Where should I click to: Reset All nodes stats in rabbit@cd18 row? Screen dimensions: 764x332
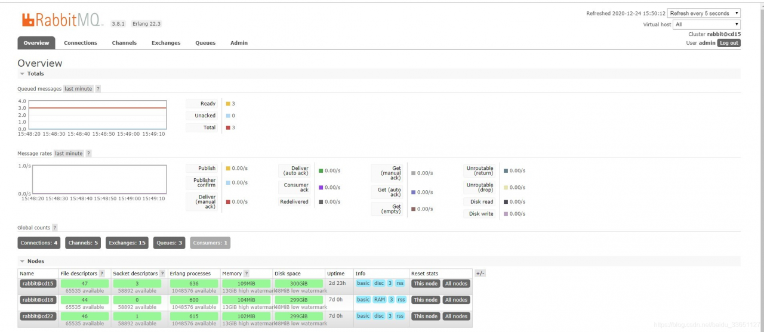(x=456, y=300)
